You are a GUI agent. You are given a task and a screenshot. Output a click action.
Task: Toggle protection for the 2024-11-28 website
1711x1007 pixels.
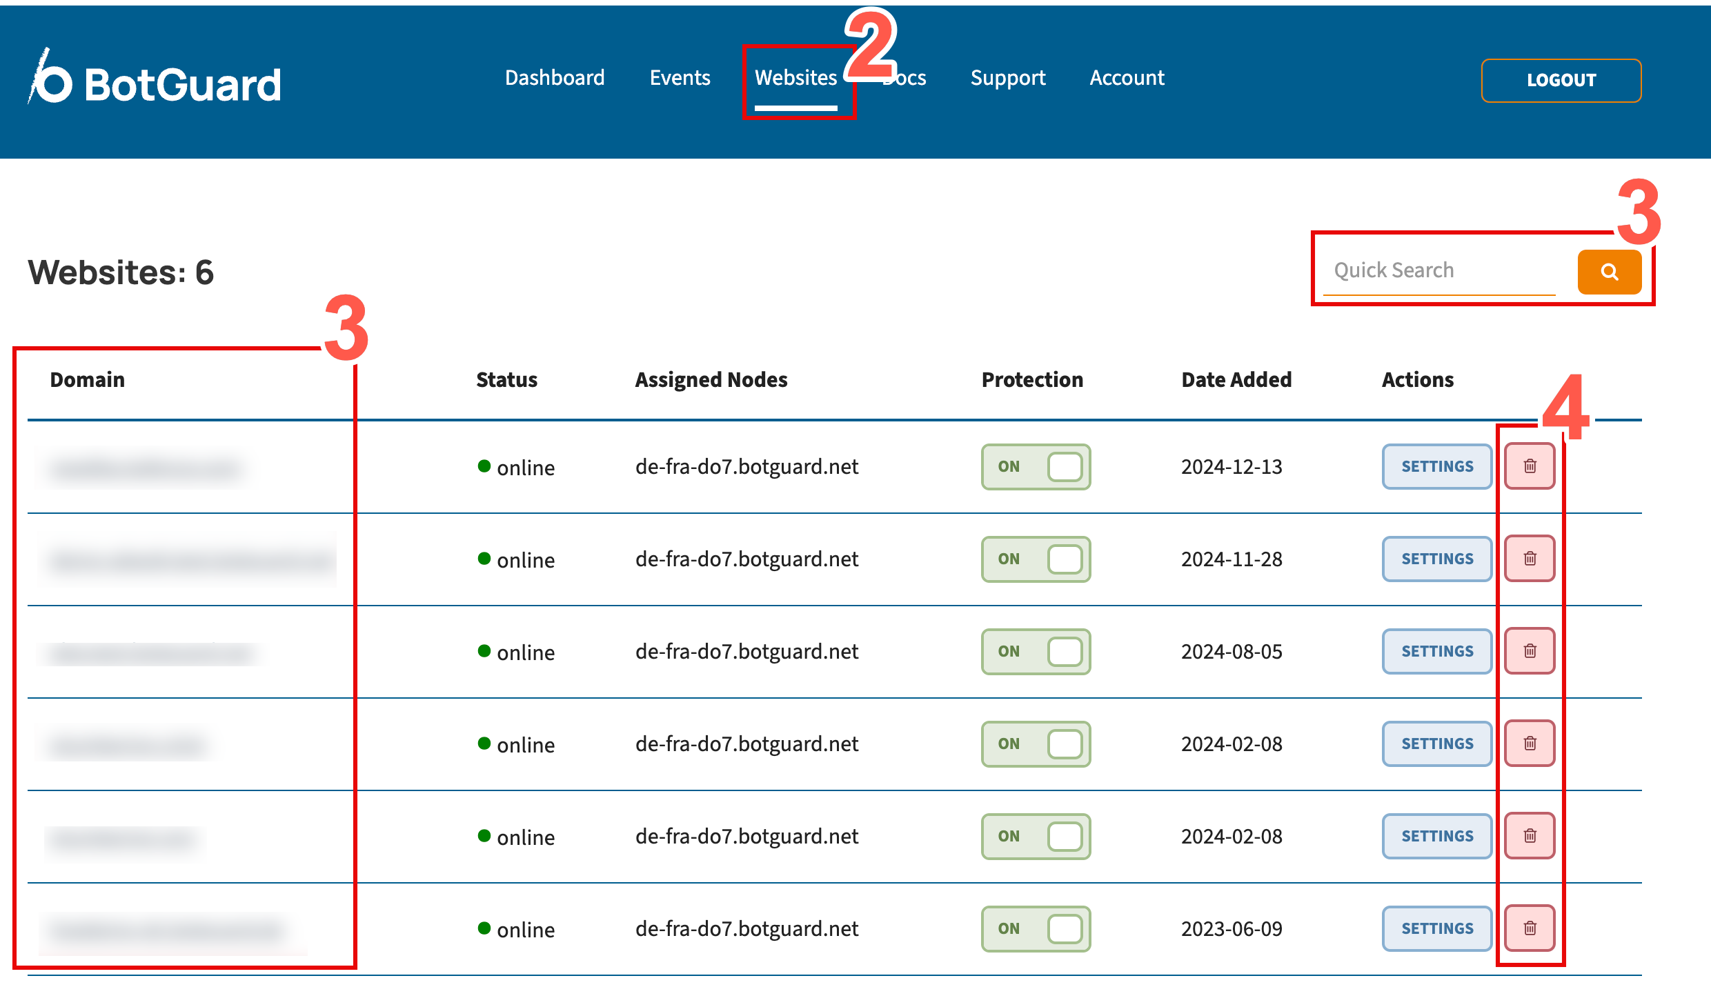point(1036,559)
